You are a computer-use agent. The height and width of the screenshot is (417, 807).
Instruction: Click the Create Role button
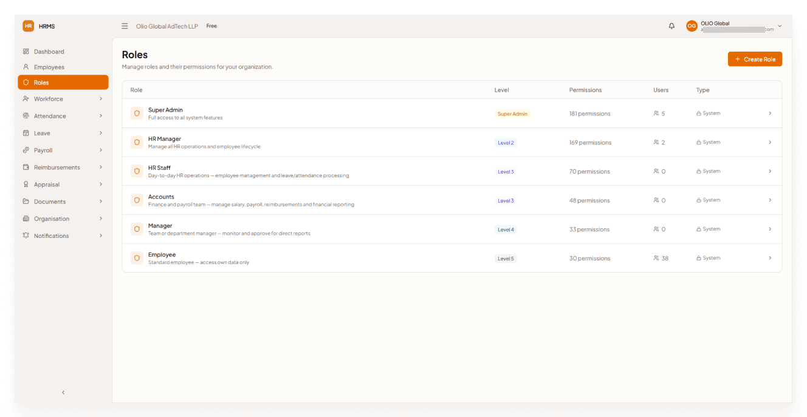click(755, 59)
